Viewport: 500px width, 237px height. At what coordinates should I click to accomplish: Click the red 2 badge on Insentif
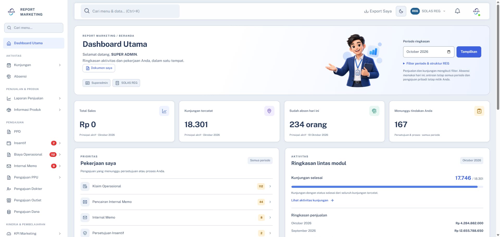click(x=54, y=143)
